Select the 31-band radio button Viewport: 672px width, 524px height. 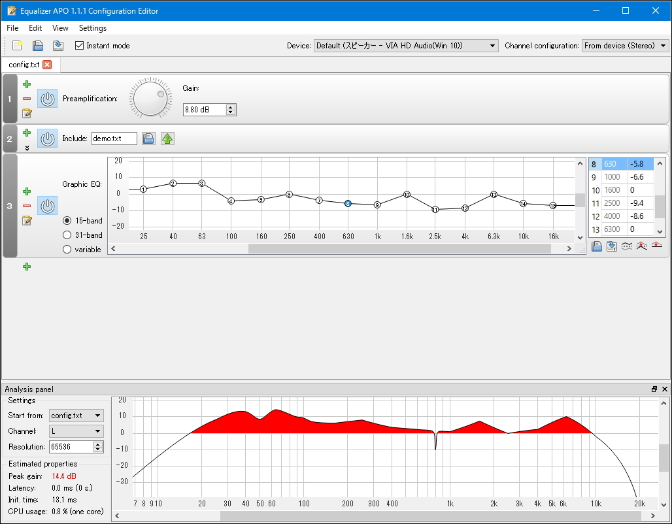coord(67,235)
